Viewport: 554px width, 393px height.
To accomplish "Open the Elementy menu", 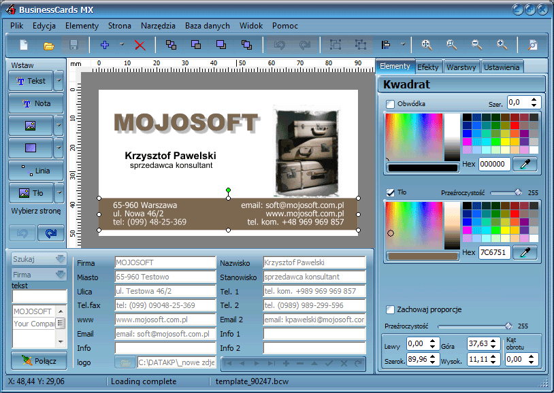I will [82, 26].
